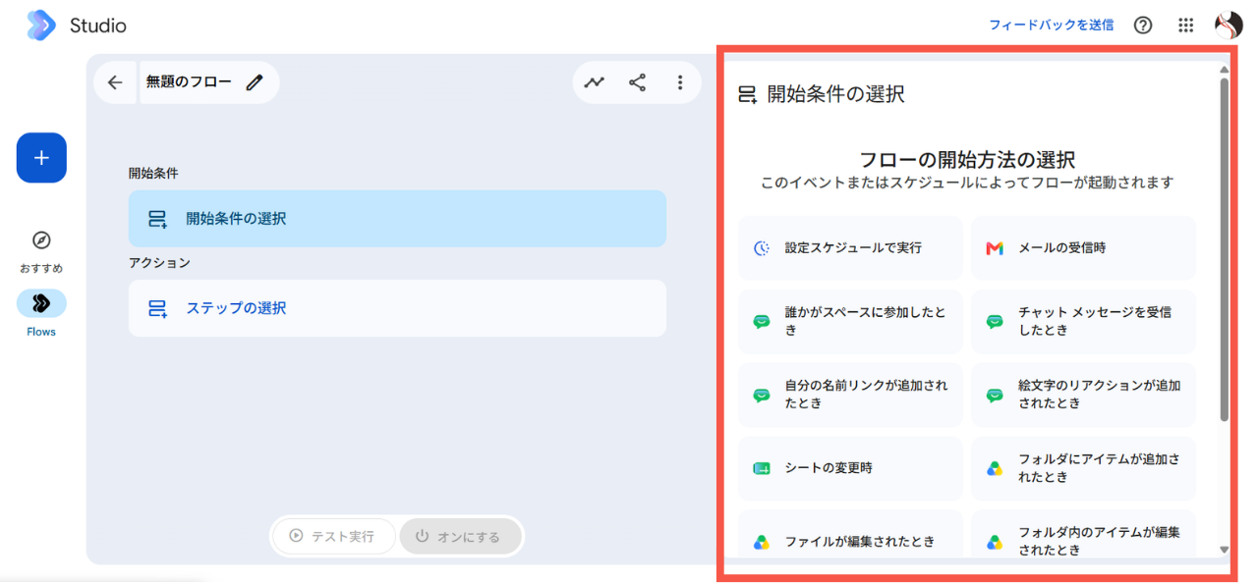Screen dimensions: 1258x583
Task: Click the Studio title text
Action: pos(98,26)
